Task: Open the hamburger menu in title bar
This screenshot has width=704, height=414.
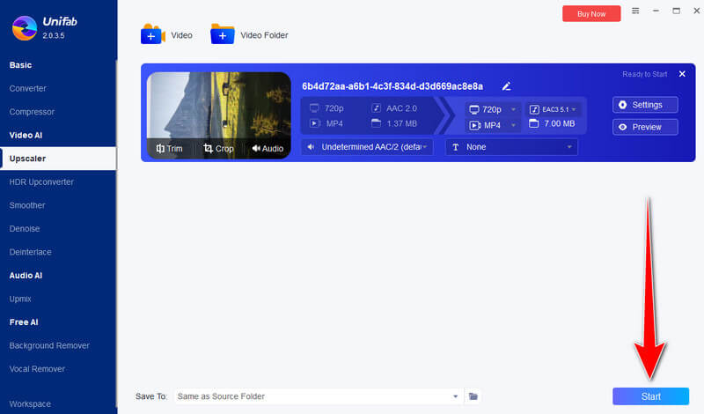Action: (636, 11)
